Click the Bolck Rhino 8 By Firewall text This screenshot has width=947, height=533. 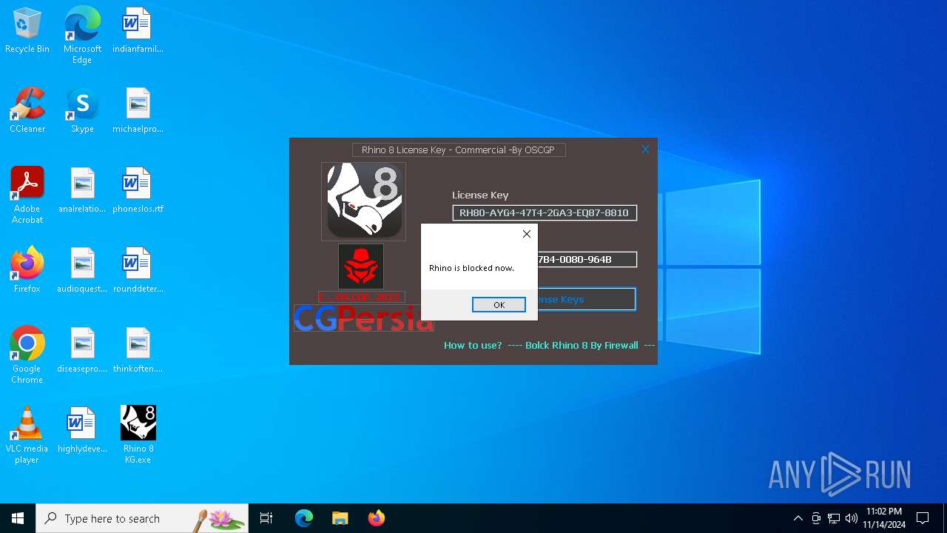coord(582,346)
